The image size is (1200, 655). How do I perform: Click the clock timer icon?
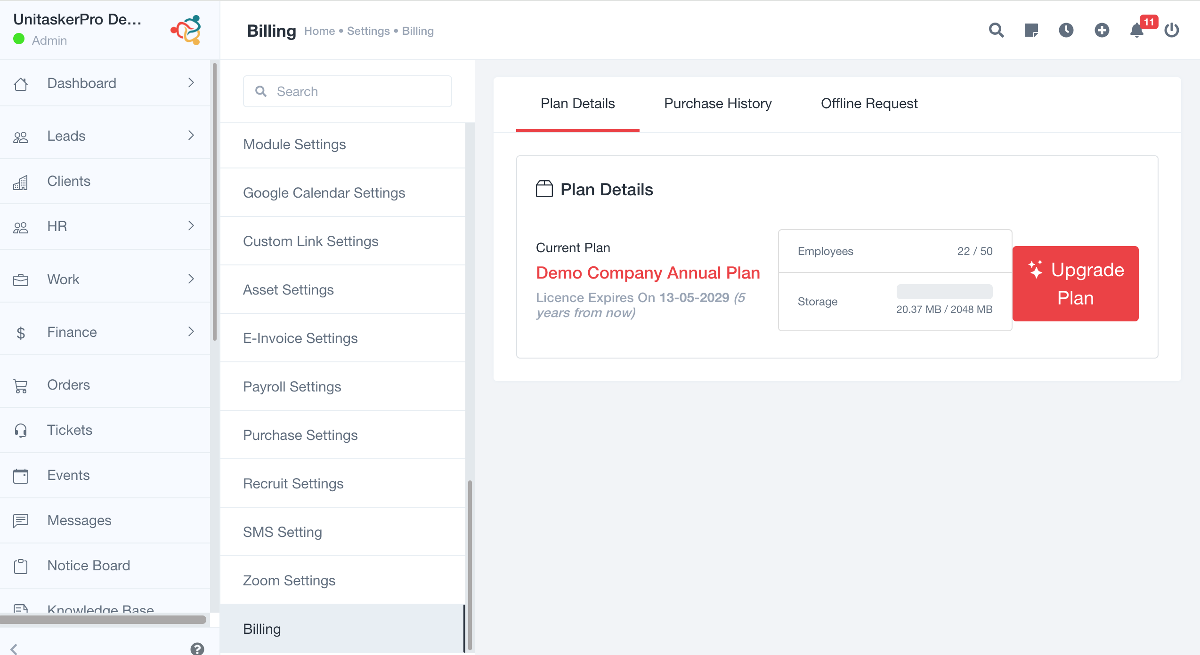pyautogui.click(x=1066, y=31)
